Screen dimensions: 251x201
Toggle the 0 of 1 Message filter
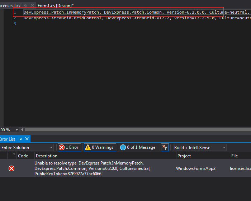pyautogui.click(x=138, y=147)
